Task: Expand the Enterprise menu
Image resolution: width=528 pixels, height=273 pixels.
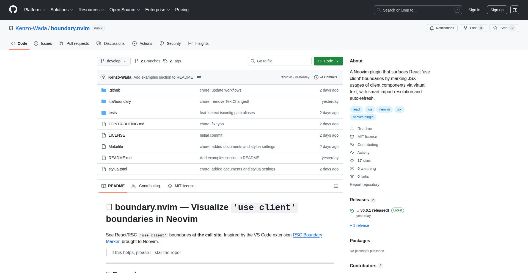Action: pos(158,10)
